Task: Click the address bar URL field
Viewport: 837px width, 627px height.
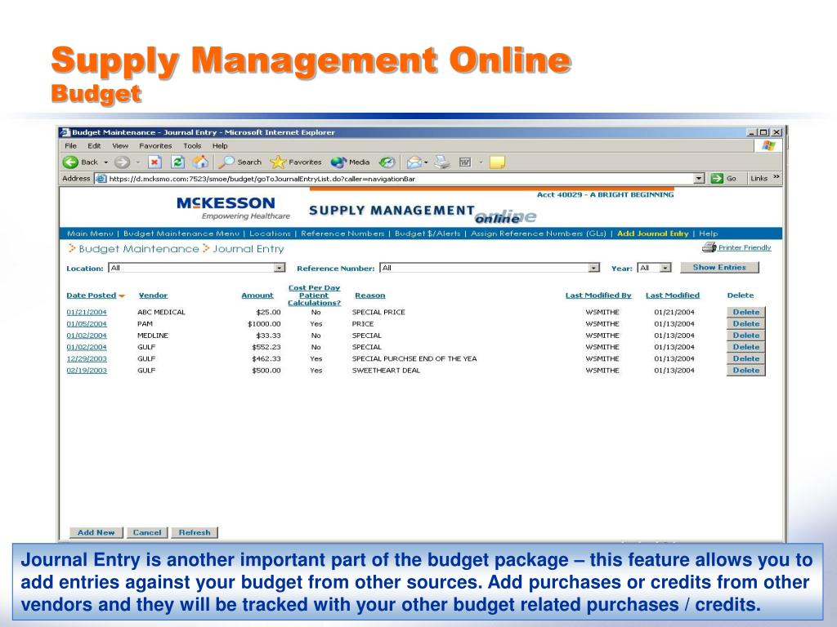Action: pos(401,179)
